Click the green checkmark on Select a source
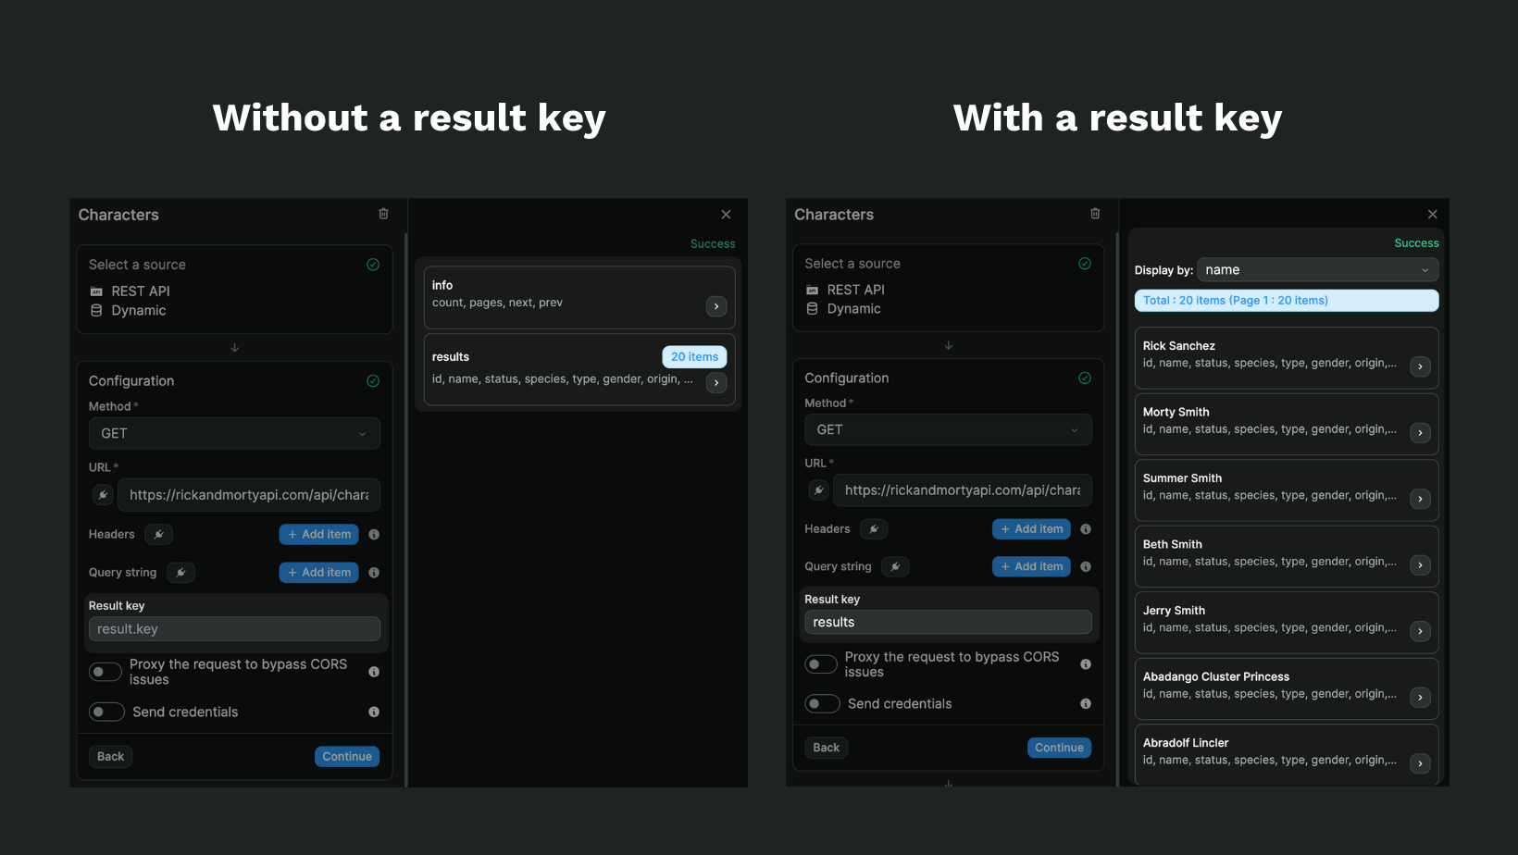Screen dimensions: 1518x855 [x=373, y=264]
